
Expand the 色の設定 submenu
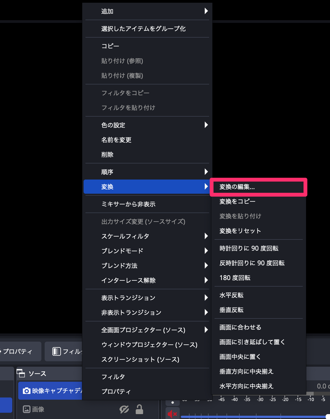147,125
